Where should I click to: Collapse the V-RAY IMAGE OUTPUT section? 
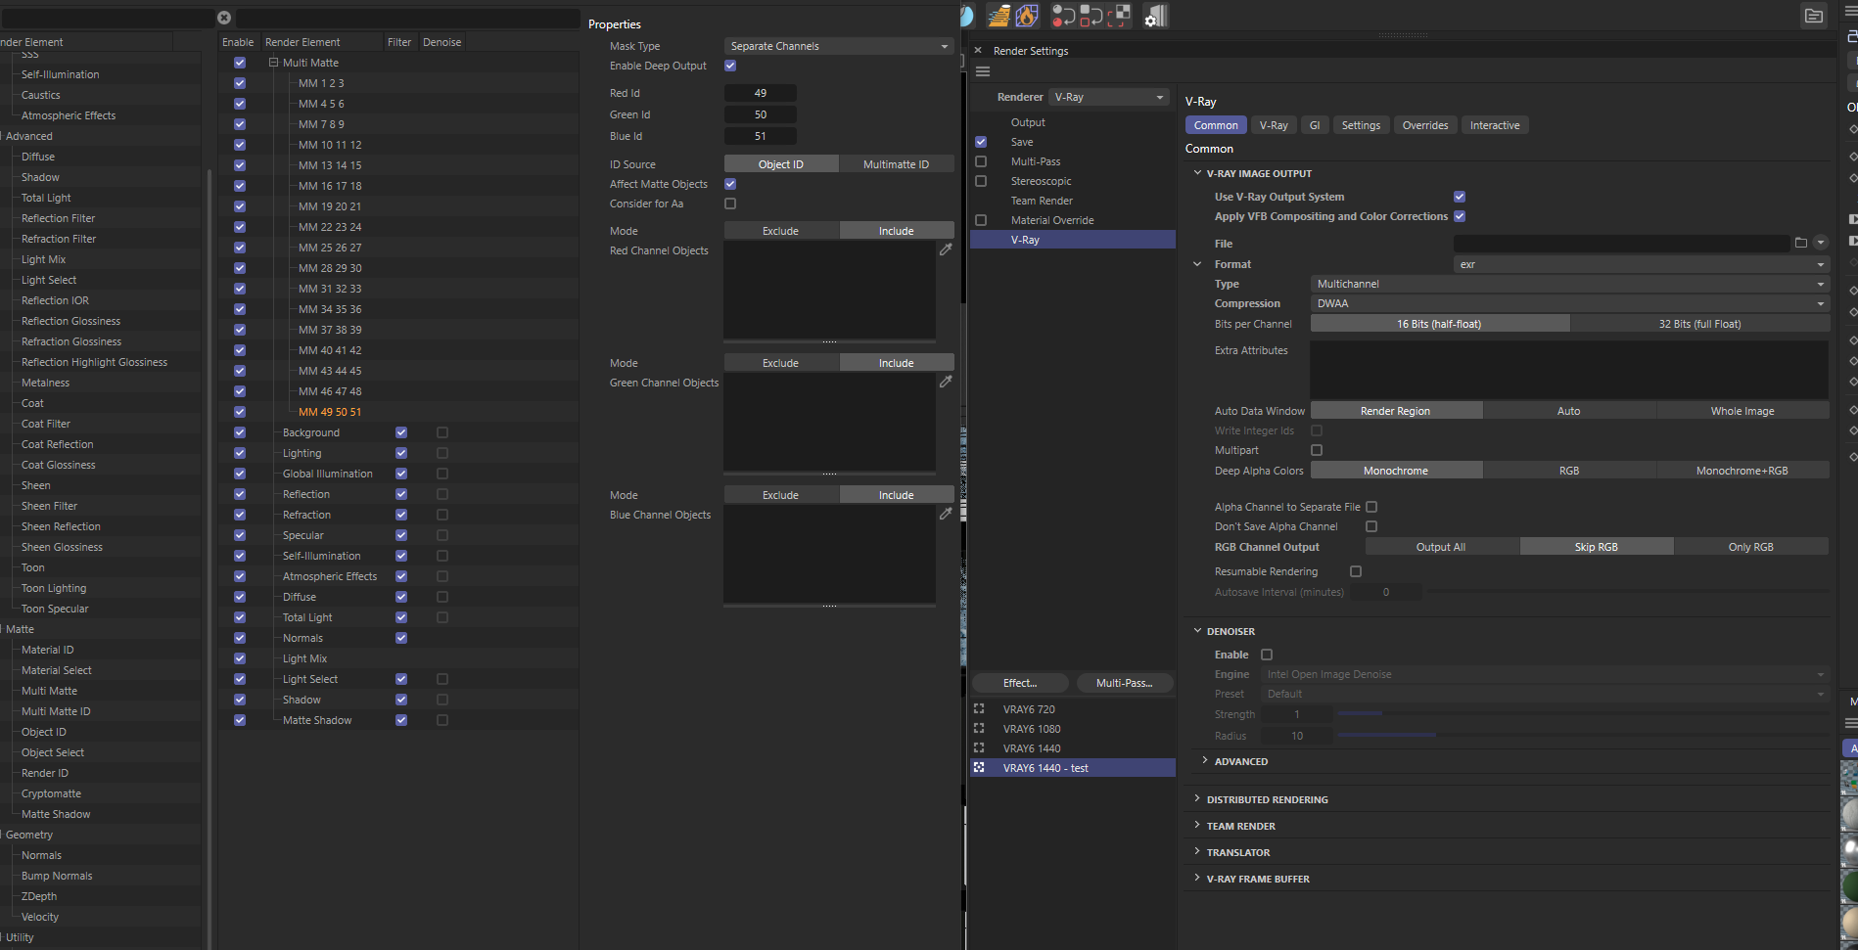(x=1197, y=173)
